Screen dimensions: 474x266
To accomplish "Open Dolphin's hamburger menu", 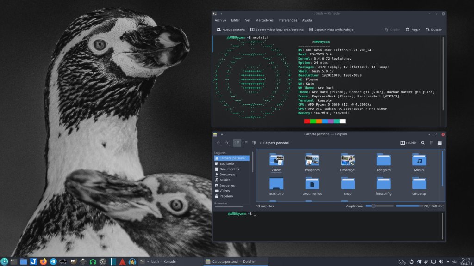I will pos(439,143).
